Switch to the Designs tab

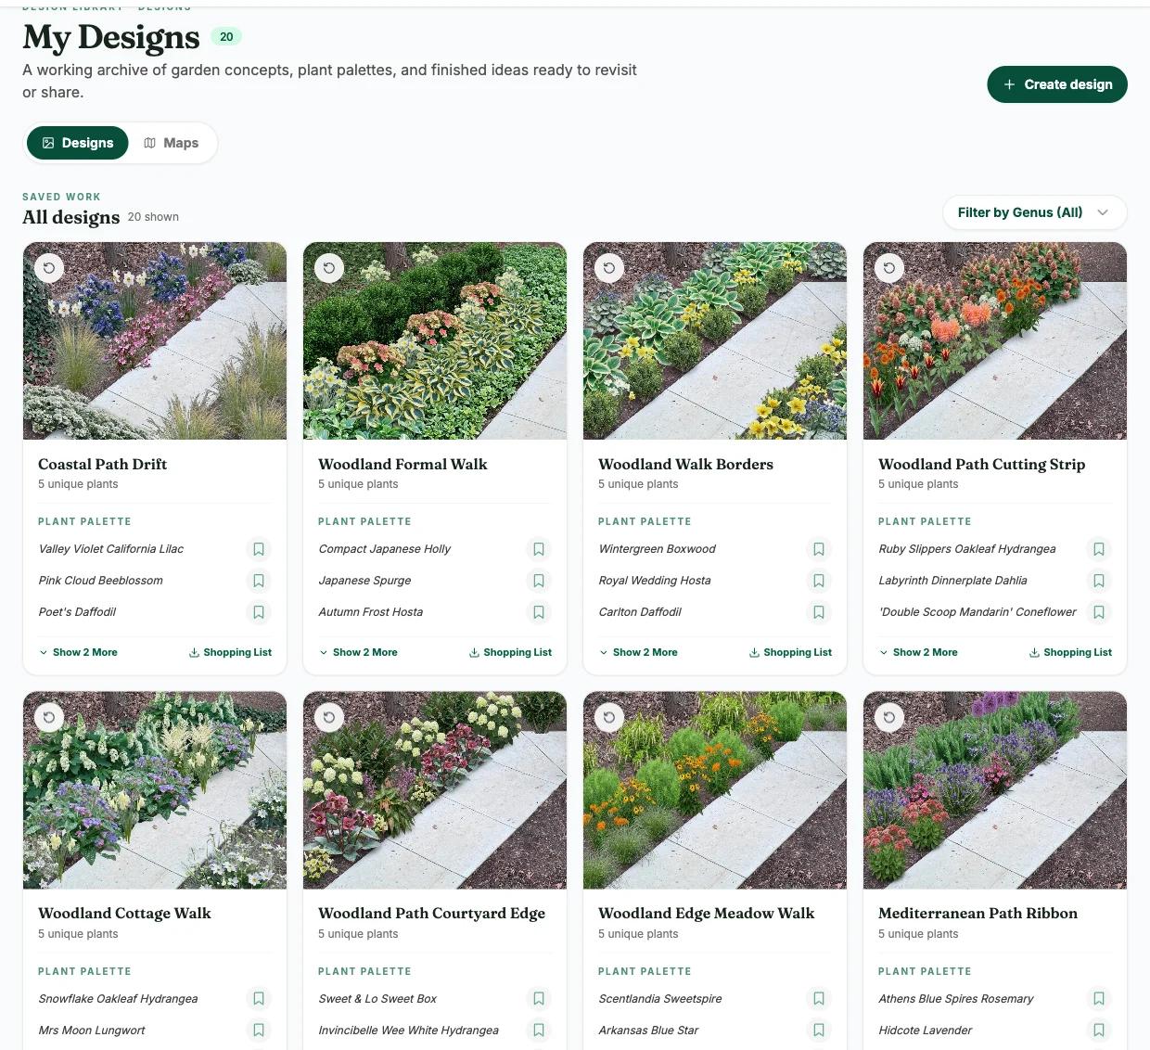coord(78,143)
